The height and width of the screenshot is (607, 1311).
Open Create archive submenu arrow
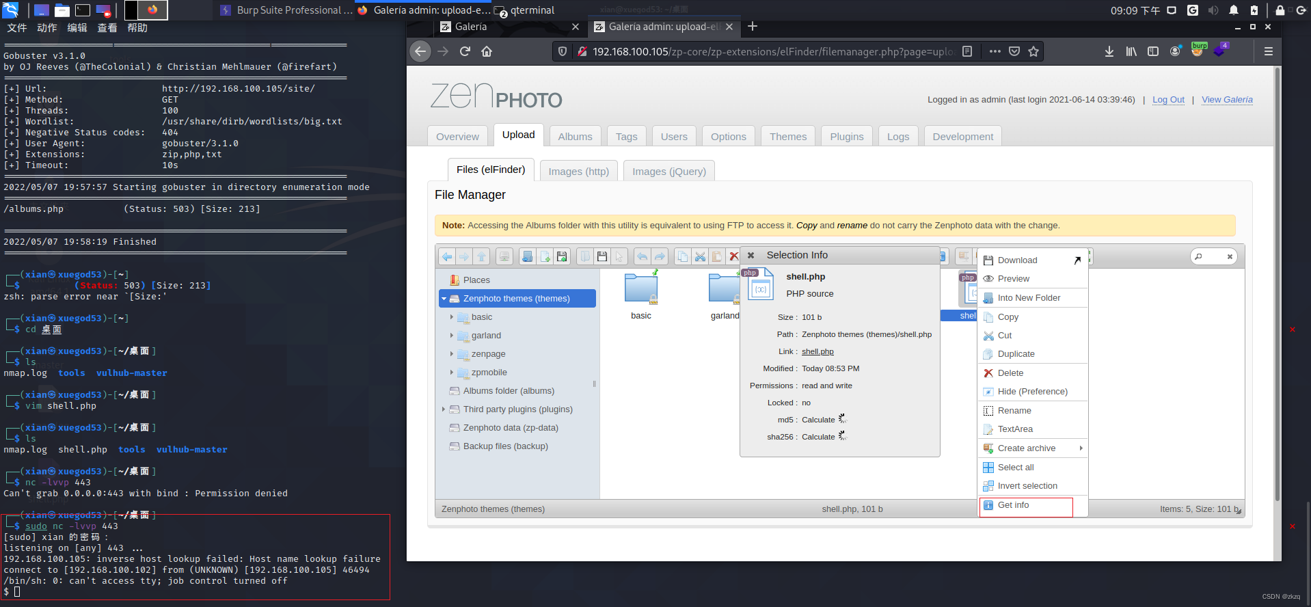[x=1081, y=448]
